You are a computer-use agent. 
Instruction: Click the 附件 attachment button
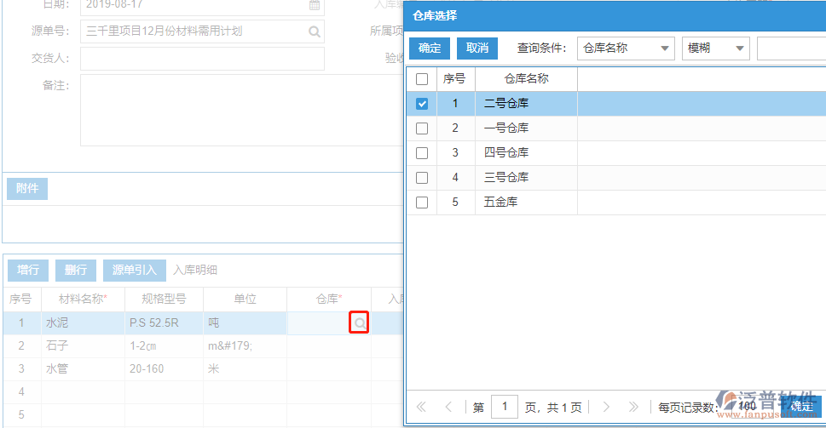[x=27, y=189]
